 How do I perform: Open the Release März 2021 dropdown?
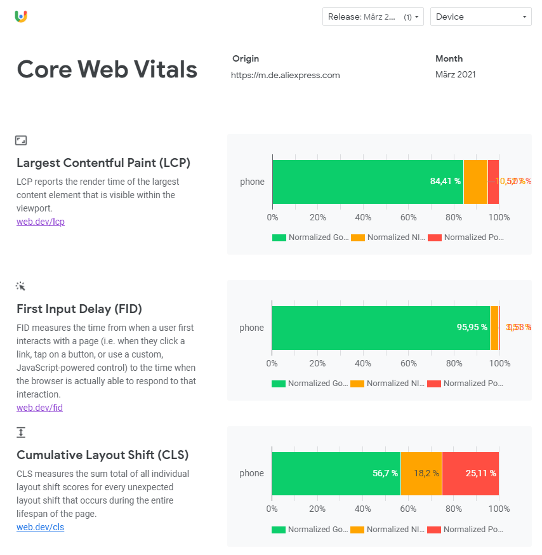click(373, 17)
